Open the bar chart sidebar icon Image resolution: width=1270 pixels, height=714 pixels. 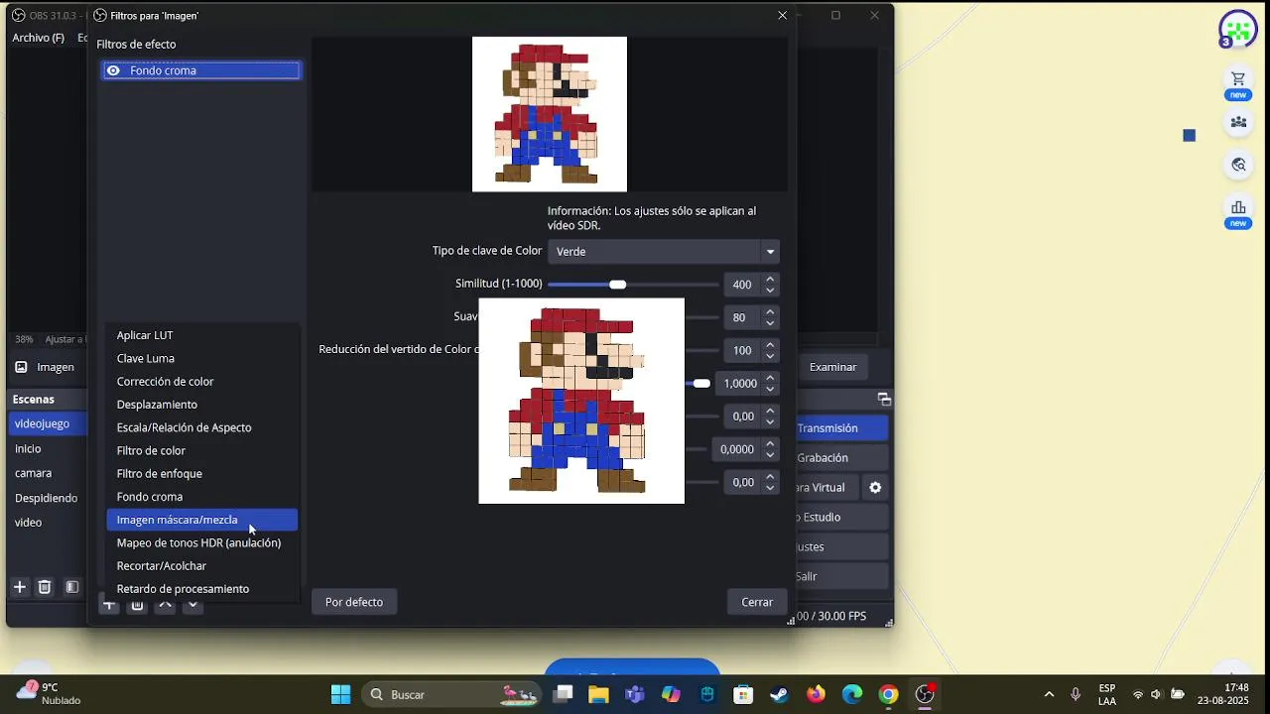coord(1238,207)
